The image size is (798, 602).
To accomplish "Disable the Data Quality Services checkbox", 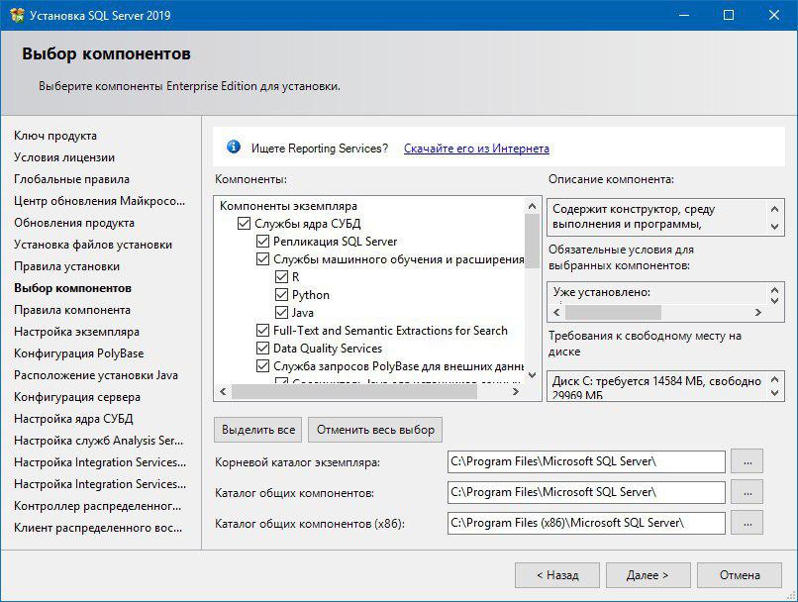I will tap(262, 349).
